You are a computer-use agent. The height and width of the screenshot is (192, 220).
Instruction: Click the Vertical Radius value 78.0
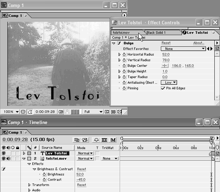tap(166, 60)
